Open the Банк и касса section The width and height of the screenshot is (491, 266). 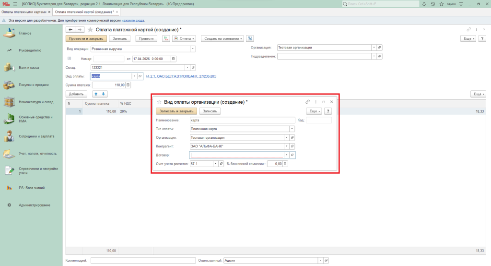[x=29, y=68]
